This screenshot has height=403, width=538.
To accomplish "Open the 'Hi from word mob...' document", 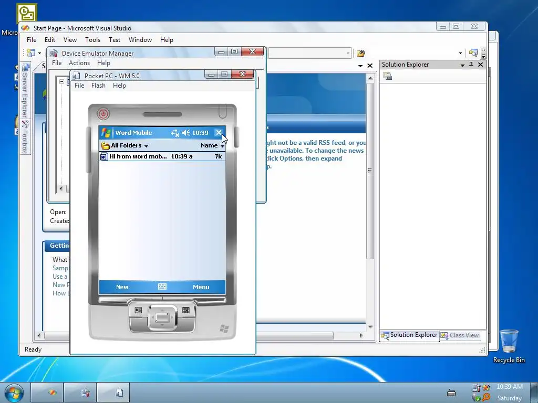I will point(162,156).
